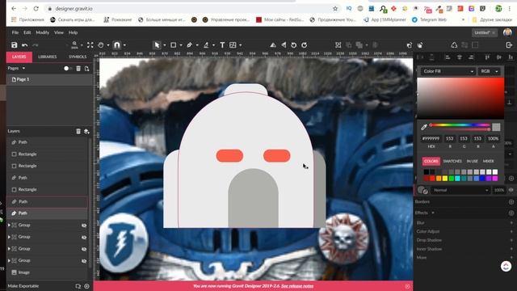Show the fourth hidden Group layer
Screen dimensions: 517x291
point(84,261)
